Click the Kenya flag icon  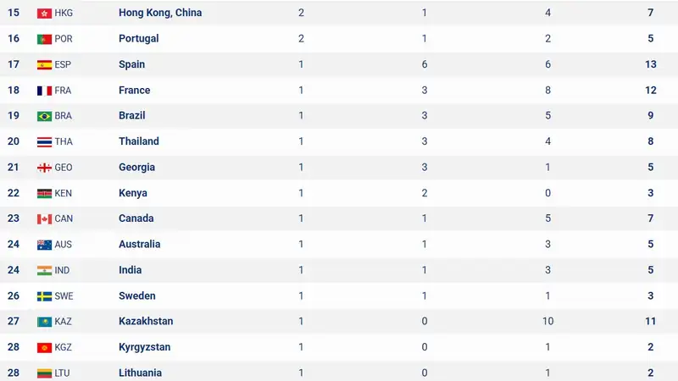pos(44,194)
